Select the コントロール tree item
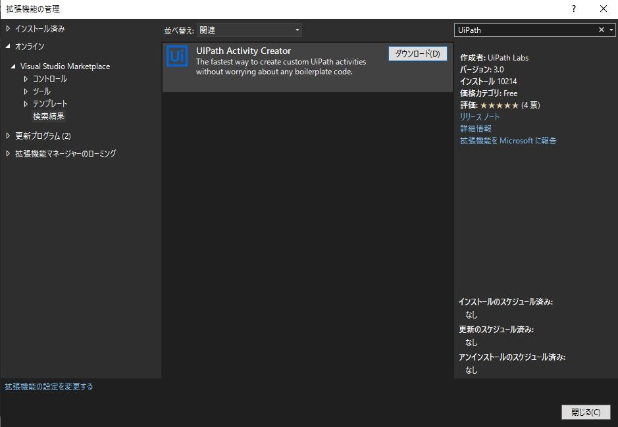The width and height of the screenshot is (618, 427). click(49, 79)
